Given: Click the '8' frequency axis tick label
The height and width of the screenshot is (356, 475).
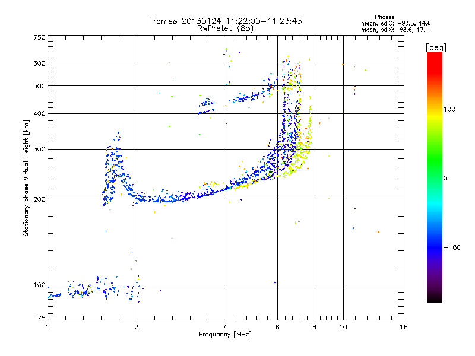Looking at the screenshot, I should click(x=315, y=327).
